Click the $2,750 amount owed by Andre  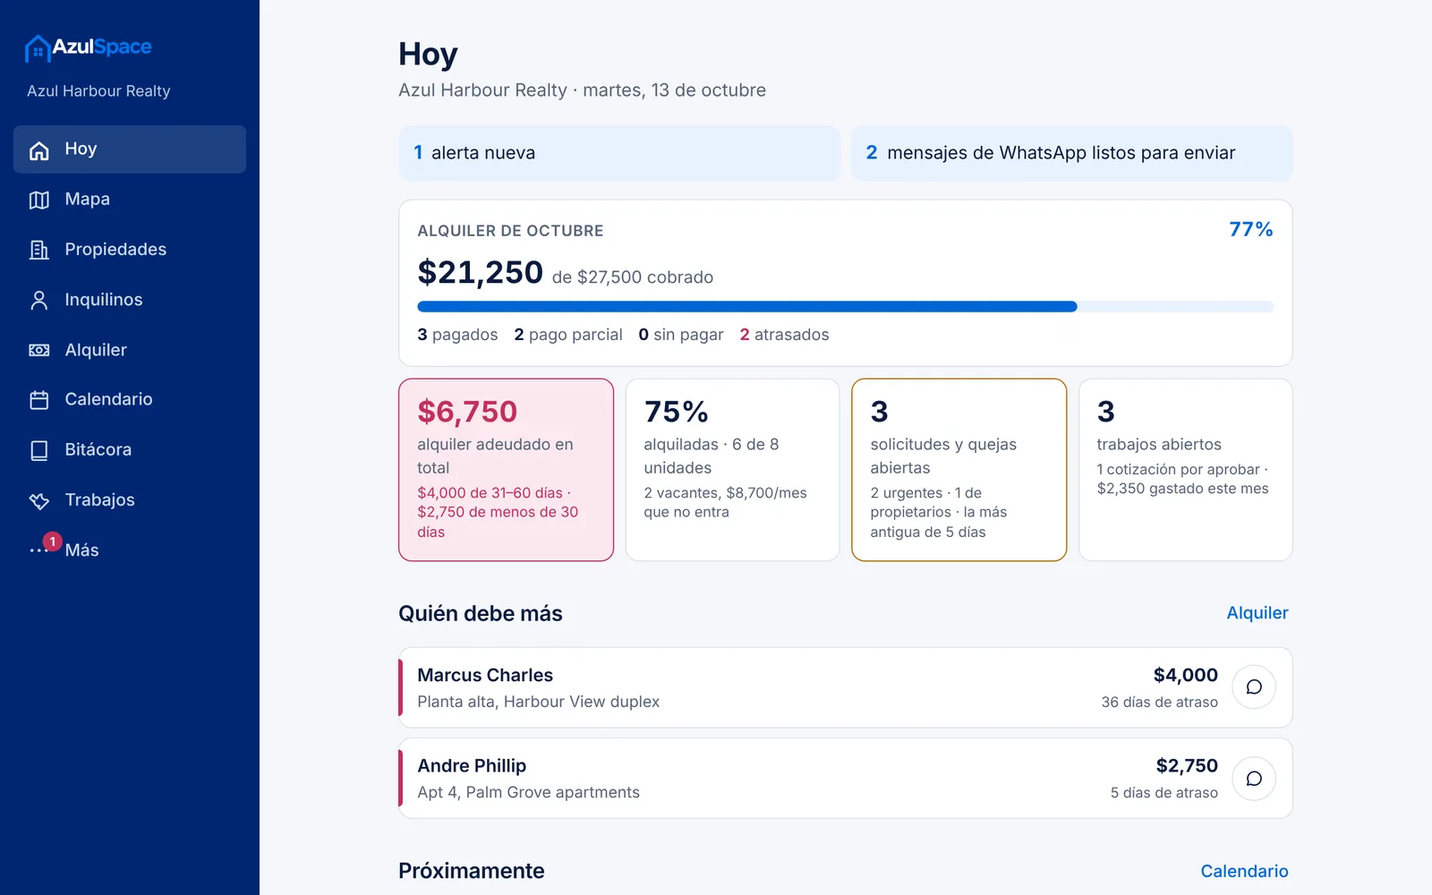(x=1187, y=766)
